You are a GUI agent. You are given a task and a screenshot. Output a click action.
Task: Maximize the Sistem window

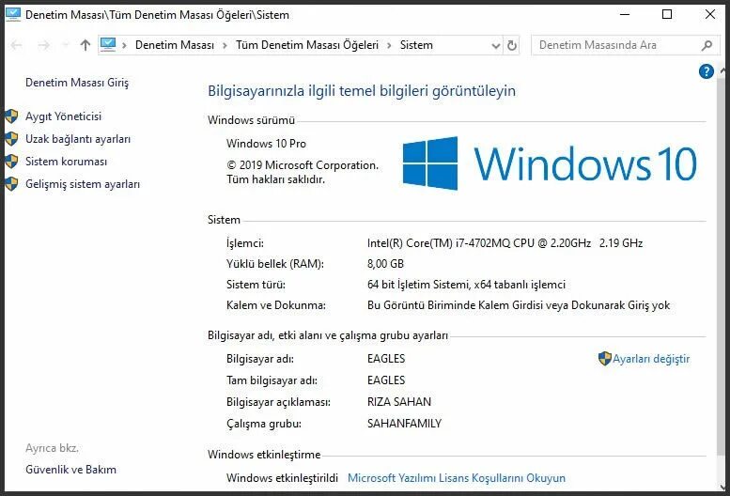667,14
